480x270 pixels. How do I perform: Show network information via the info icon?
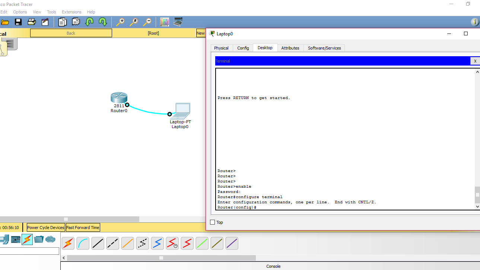coord(475,22)
